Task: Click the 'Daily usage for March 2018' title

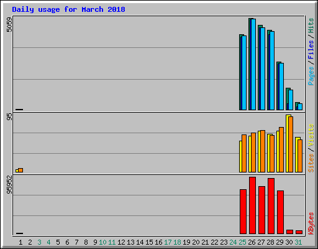Action: tap(68, 9)
